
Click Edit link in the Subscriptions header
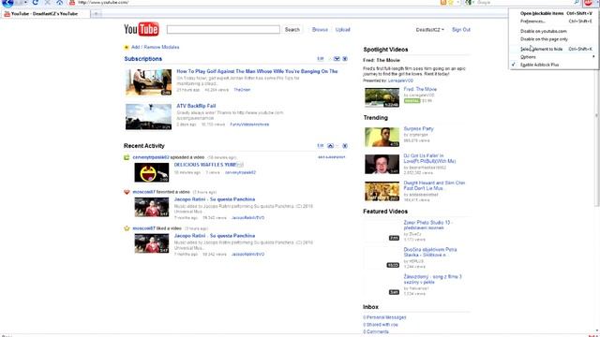[321, 59]
